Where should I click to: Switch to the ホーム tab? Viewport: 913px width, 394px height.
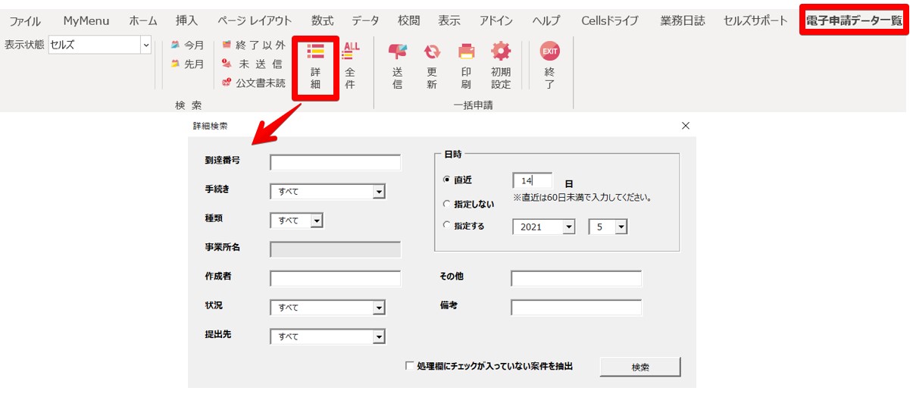pyautogui.click(x=143, y=21)
